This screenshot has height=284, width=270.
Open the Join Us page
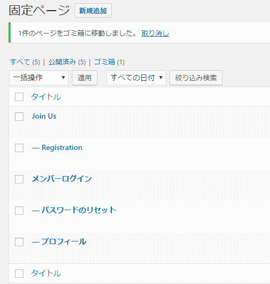tap(44, 116)
